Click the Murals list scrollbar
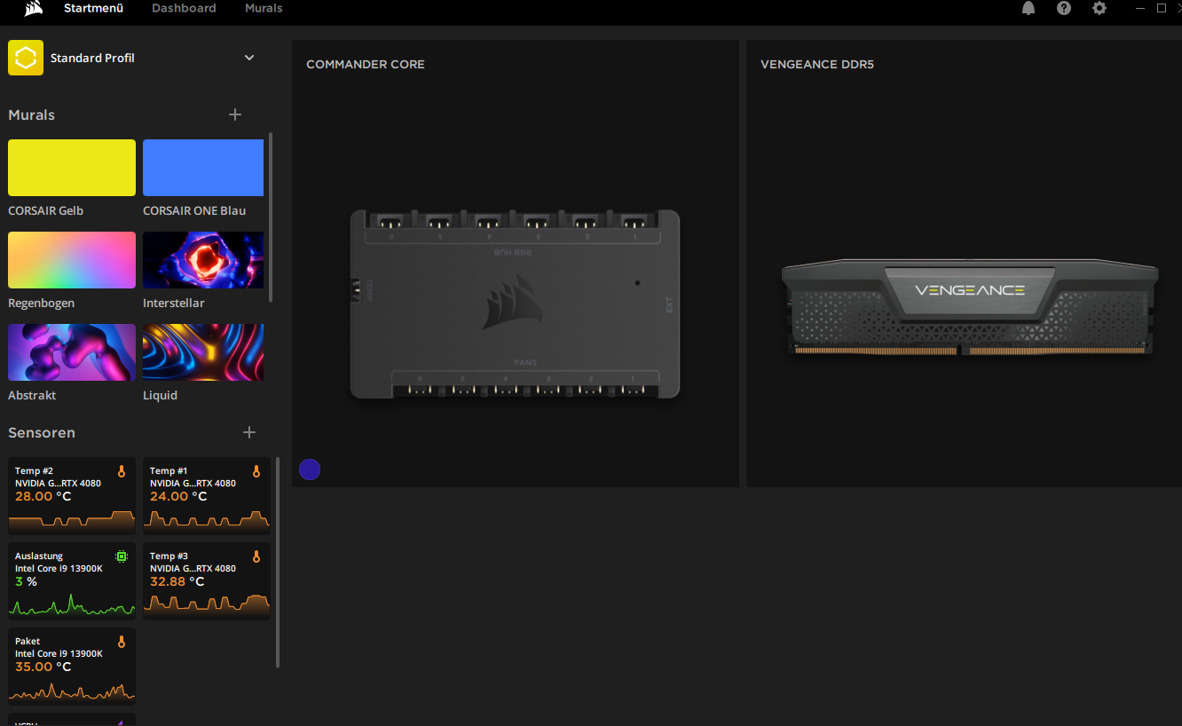Image resolution: width=1182 pixels, height=726 pixels. click(x=271, y=217)
